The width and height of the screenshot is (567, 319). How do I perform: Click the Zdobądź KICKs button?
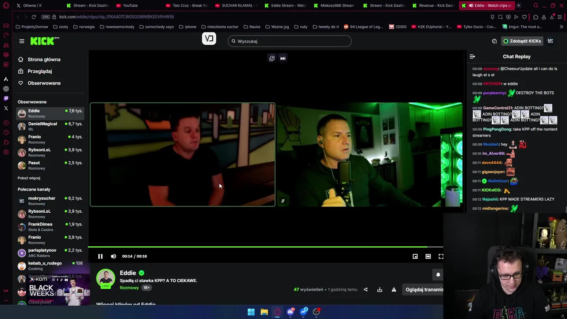522,41
